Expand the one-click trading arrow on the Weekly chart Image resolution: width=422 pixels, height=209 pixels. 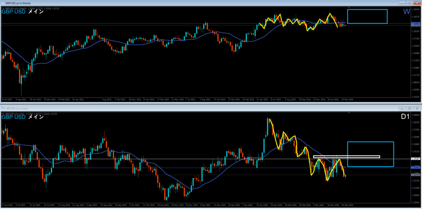[x=3, y=8]
